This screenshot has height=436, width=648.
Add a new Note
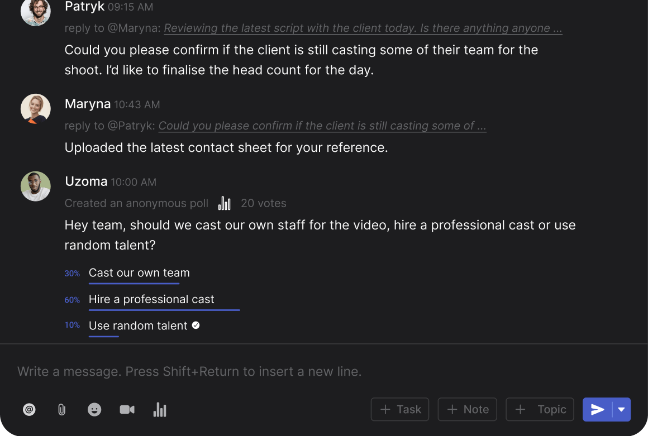468,410
